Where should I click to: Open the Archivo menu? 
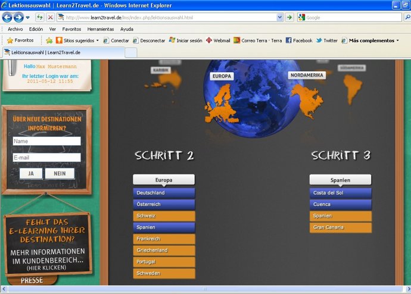coord(15,29)
